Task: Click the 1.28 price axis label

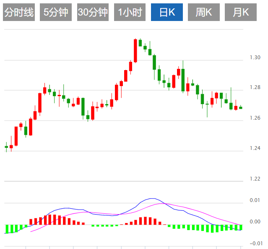Action: (255, 87)
